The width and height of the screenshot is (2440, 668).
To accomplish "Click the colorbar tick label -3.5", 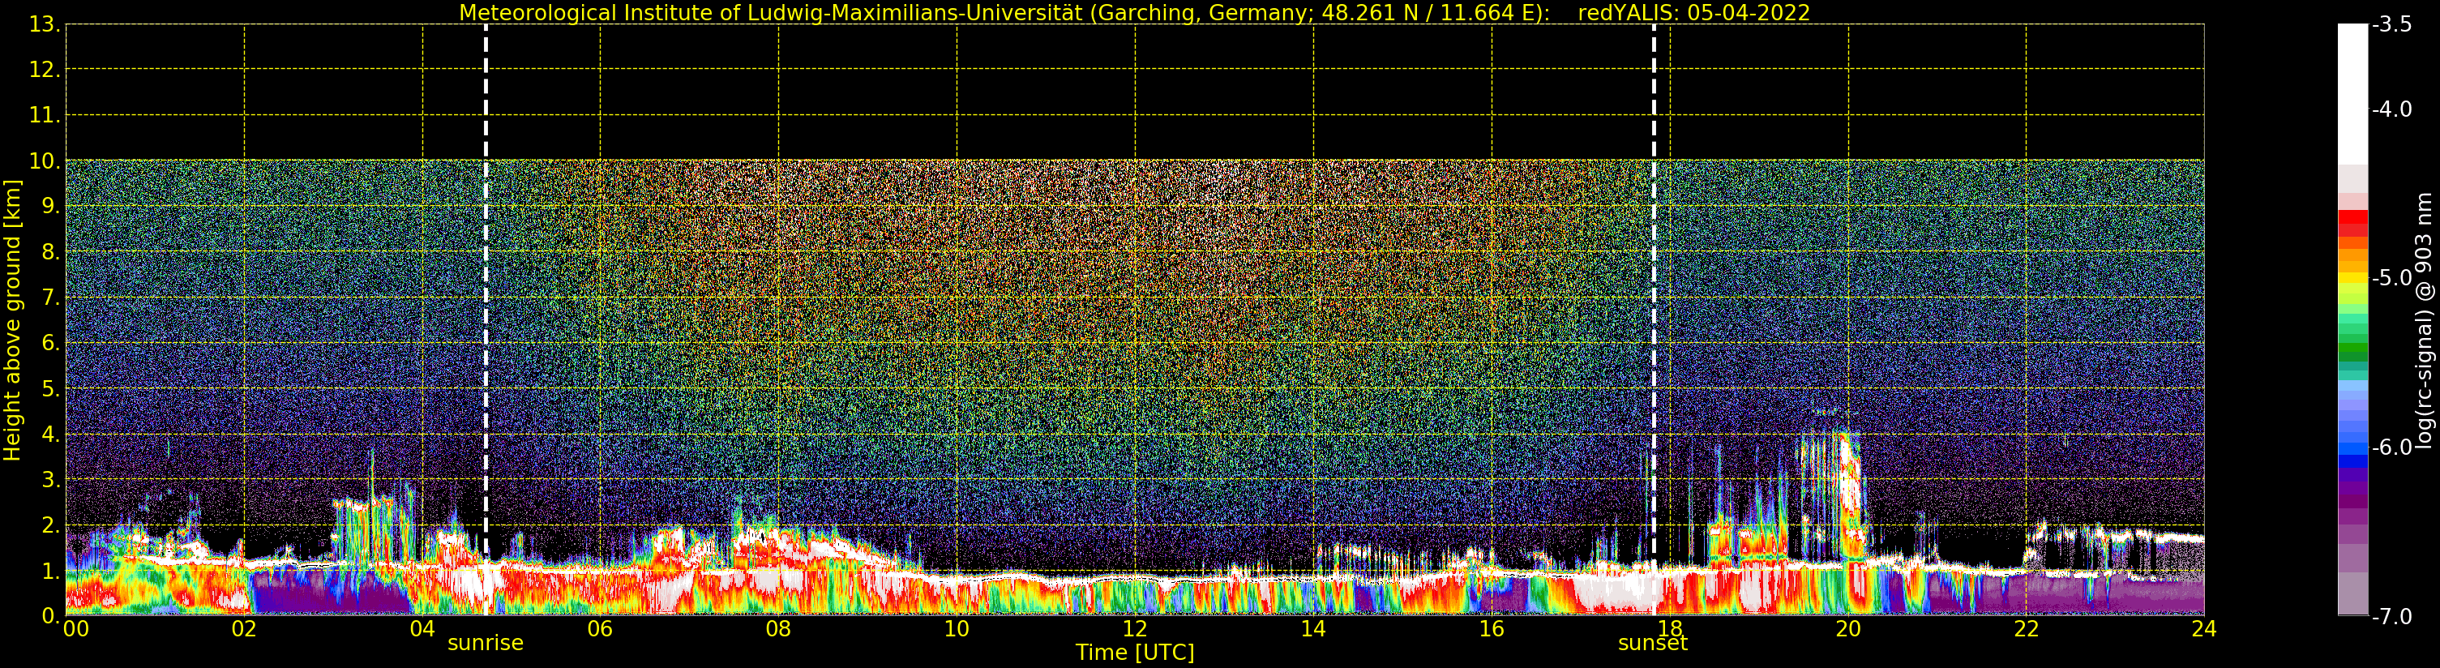I will (2391, 24).
